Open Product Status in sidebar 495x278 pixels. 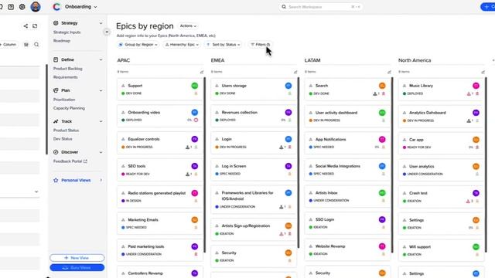coord(66,131)
